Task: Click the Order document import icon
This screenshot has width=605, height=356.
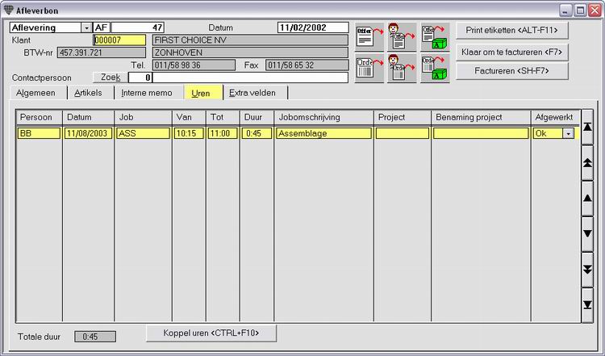Action: point(369,68)
